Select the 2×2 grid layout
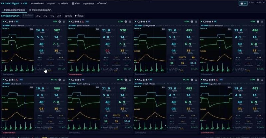Image resolution: width=266 pixels, height=138 pixels. (39, 16)
